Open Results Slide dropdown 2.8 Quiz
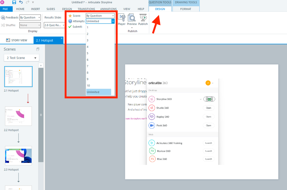 (x=54, y=25)
